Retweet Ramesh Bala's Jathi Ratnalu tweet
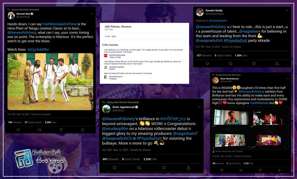The width and height of the screenshot is (297, 179). point(40,130)
